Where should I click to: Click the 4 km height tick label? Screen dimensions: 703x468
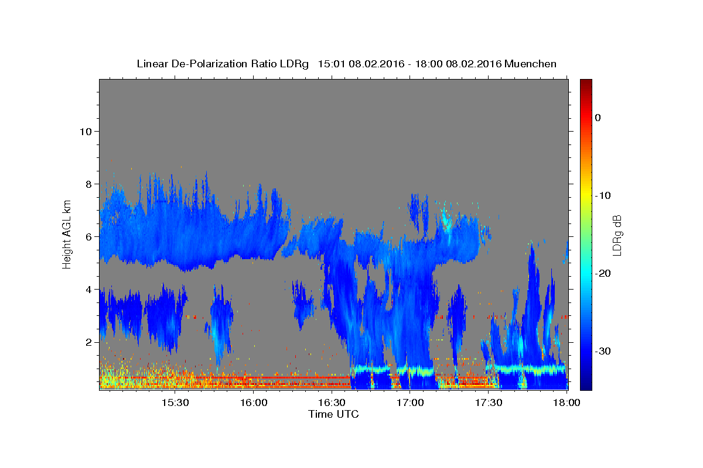click(x=88, y=289)
